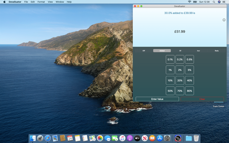
Task: Launch Apple TV from the dock
Action: point(137,138)
